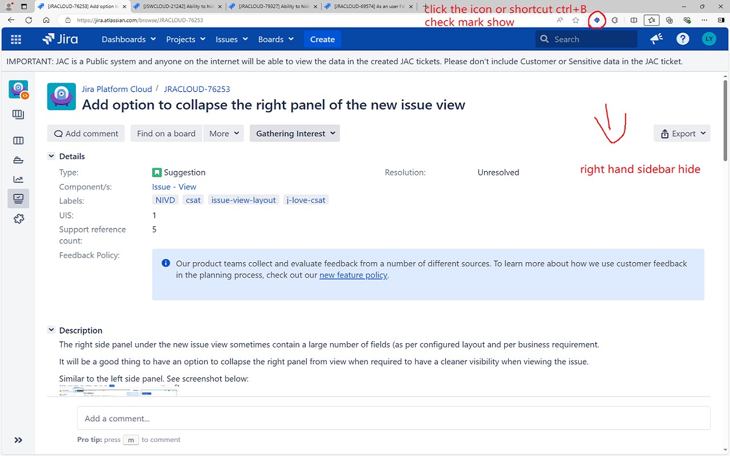This screenshot has height=456, width=730.
Task: Click the NIVD label
Action: (x=165, y=200)
